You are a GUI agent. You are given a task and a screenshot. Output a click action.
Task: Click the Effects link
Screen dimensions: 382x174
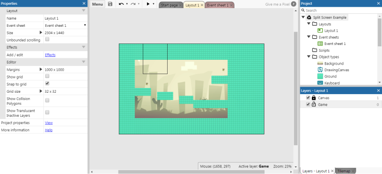click(50, 55)
